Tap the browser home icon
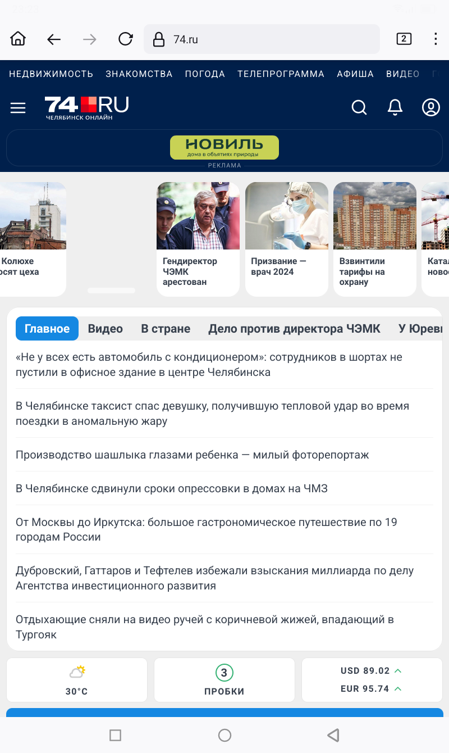Image resolution: width=449 pixels, height=753 pixels. tap(18, 39)
